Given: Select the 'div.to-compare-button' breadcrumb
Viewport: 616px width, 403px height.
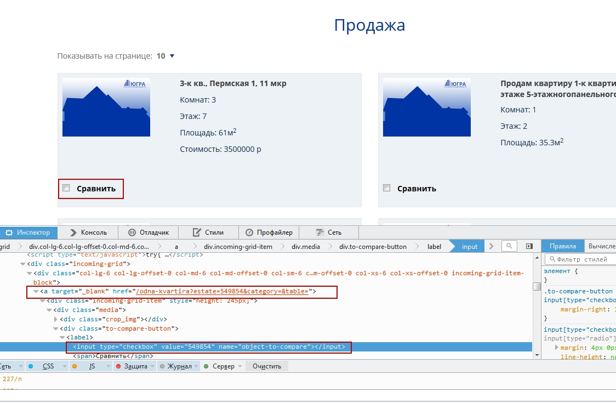Looking at the screenshot, I should 373,247.
